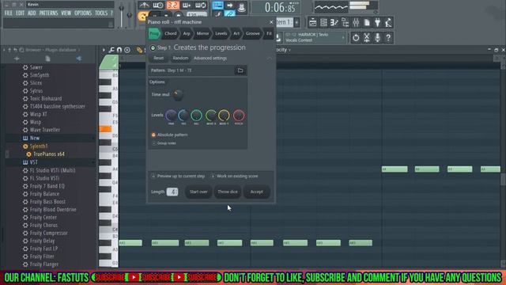The height and width of the screenshot is (285, 506).
Task: Toggle the wait for input icon
Action: click(x=158, y=6)
